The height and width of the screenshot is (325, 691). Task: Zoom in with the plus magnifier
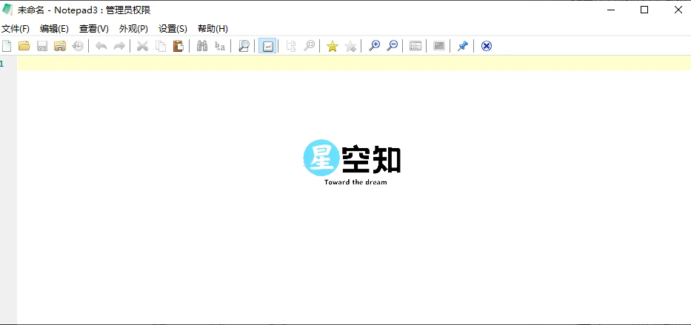tap(374, 46)
